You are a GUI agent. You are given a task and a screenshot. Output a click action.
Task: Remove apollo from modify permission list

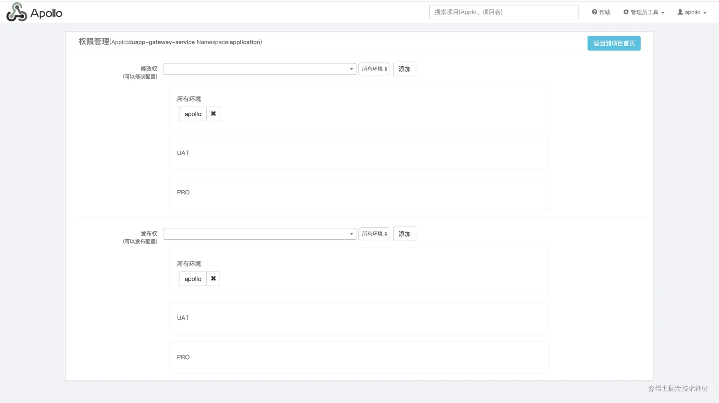point(213,114)
